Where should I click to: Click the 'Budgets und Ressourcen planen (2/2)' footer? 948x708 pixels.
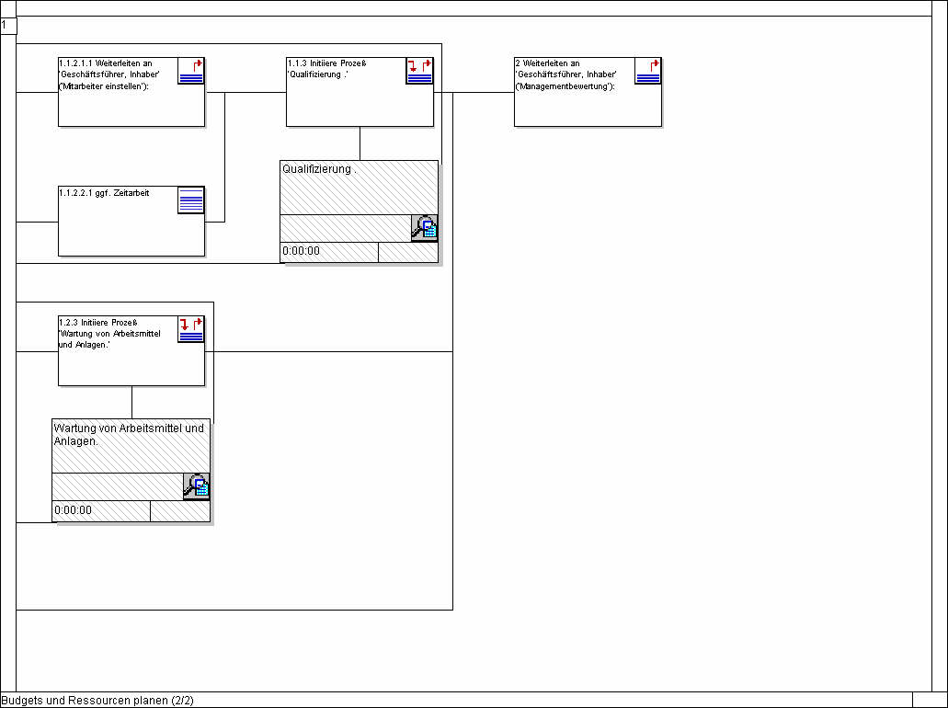[97, 701]
